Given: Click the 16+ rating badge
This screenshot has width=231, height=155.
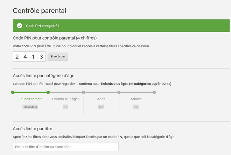Looking at the screenshot, I should pos(136,107).
